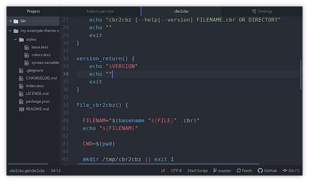The width and height of the screenshot is (309, 182).
Task: Switch to the bakers percent tab
Action: (x=100, y=12)
